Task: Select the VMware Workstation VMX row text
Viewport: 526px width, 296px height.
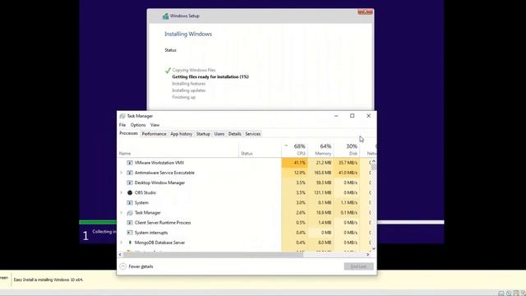Action: (159, 163)
